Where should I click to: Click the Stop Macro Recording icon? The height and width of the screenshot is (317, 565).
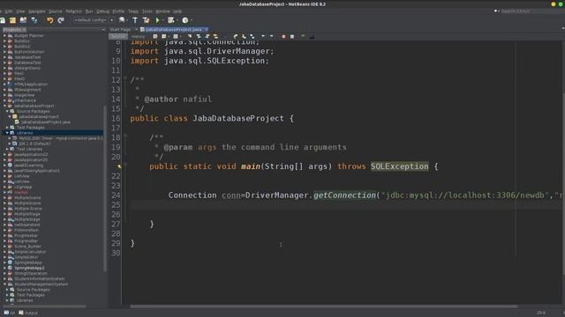pos(292,36)
